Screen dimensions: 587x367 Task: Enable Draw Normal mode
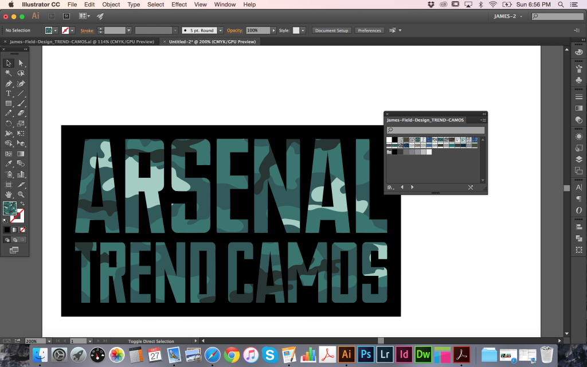point(7,240)
